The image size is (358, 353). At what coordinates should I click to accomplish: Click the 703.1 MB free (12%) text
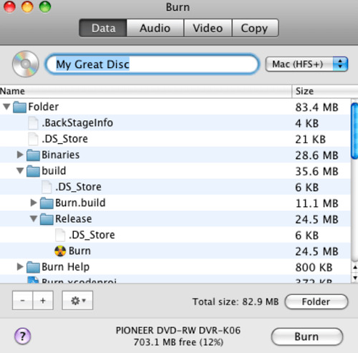178,342
